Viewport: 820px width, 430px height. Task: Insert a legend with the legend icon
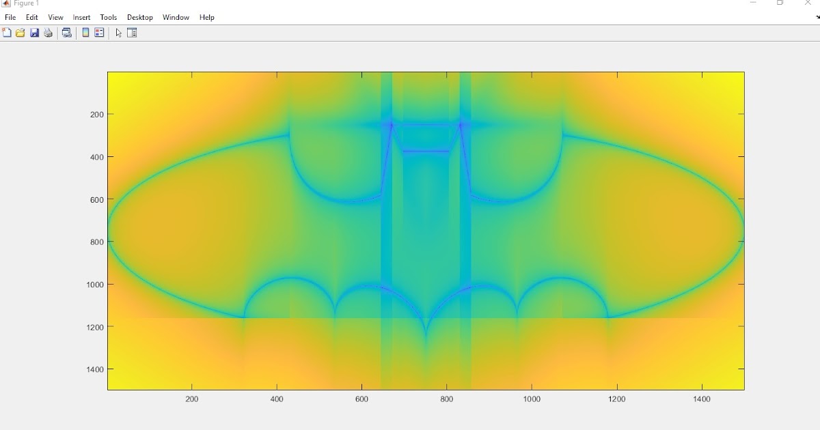(x=99, y=32)
